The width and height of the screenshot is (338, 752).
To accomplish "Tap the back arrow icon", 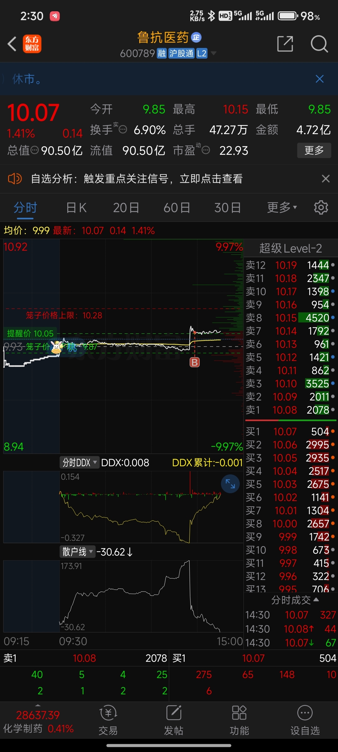I will coord(12,44).
